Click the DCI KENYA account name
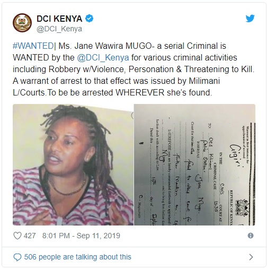The width and height of the screenshot is (275, 269). (59, 19)
